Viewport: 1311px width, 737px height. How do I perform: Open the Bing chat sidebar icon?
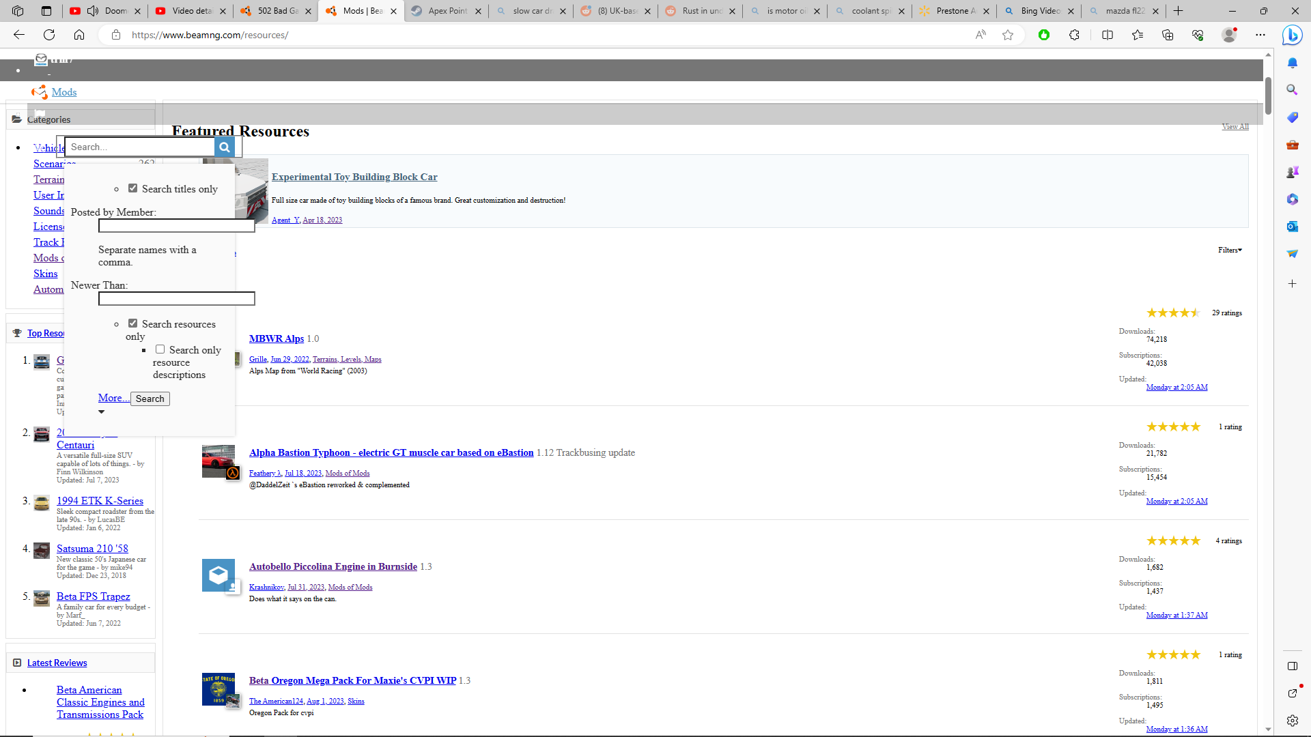1292,35
